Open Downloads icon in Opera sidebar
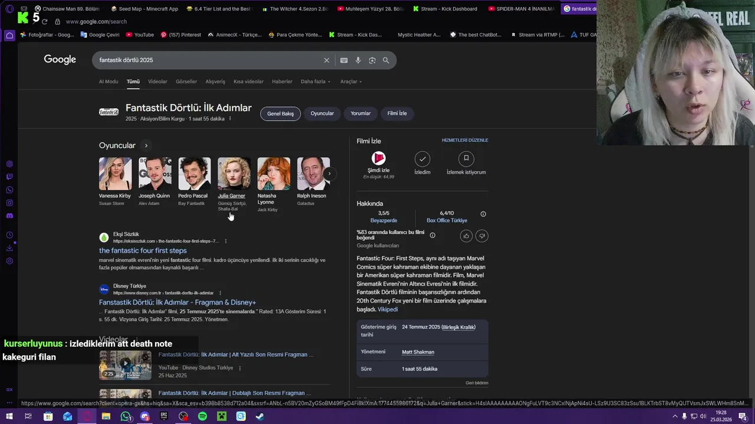The image size is (755, 424). coord(9,248)
